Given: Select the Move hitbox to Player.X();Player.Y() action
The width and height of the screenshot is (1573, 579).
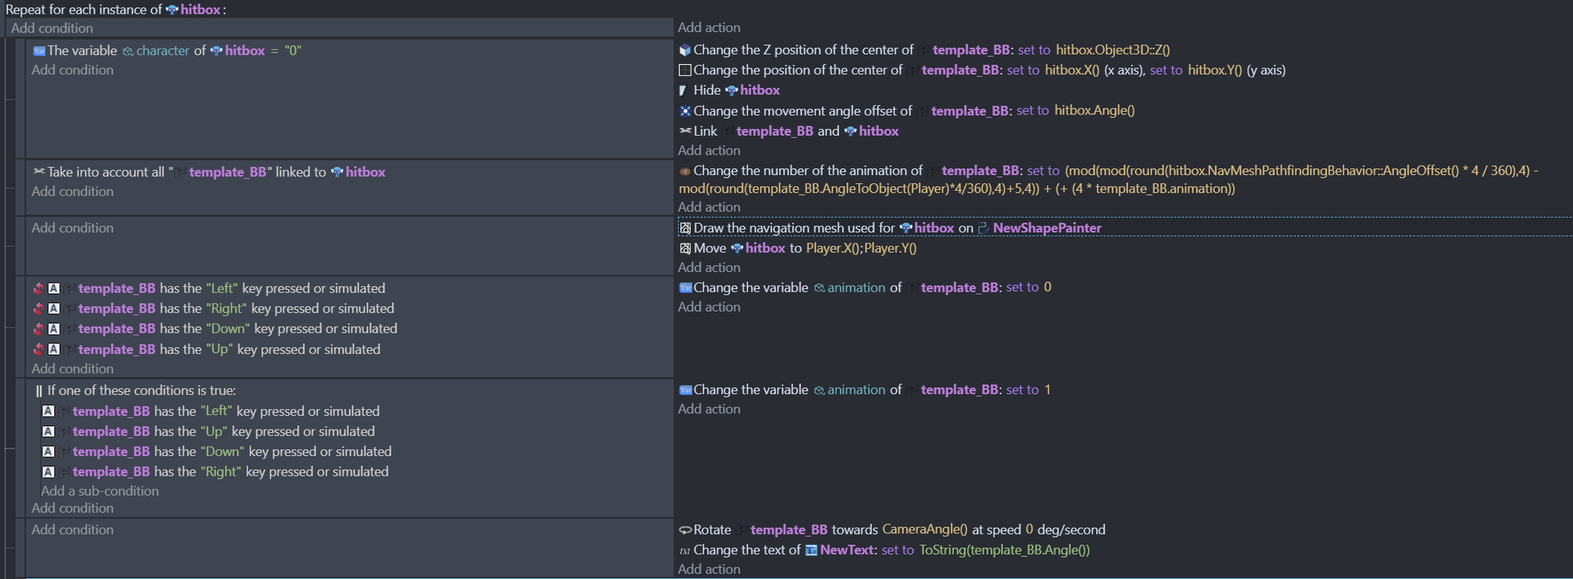Looking at the screenshot, I should click(x=805, y=248).
